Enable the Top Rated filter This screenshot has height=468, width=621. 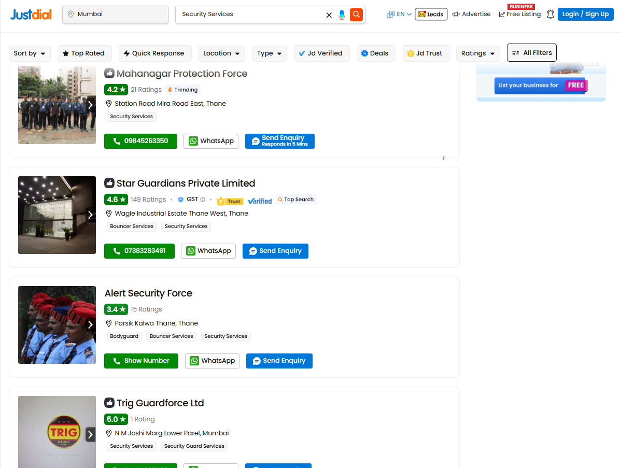pos(83,53)
